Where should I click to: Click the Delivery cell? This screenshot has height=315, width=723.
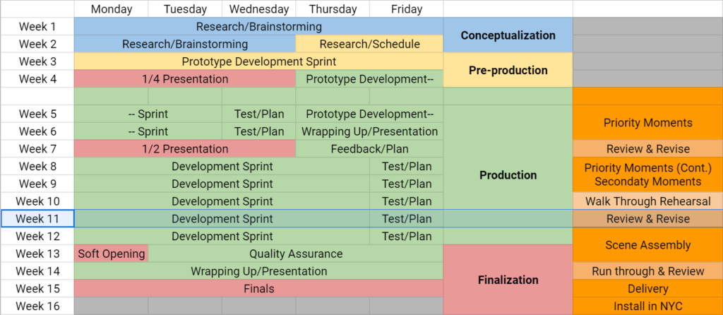648,289
